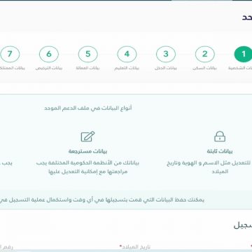252x252 pixels.
Task: Click the step label بيانات التعليم
Action: tap(127, 69)
